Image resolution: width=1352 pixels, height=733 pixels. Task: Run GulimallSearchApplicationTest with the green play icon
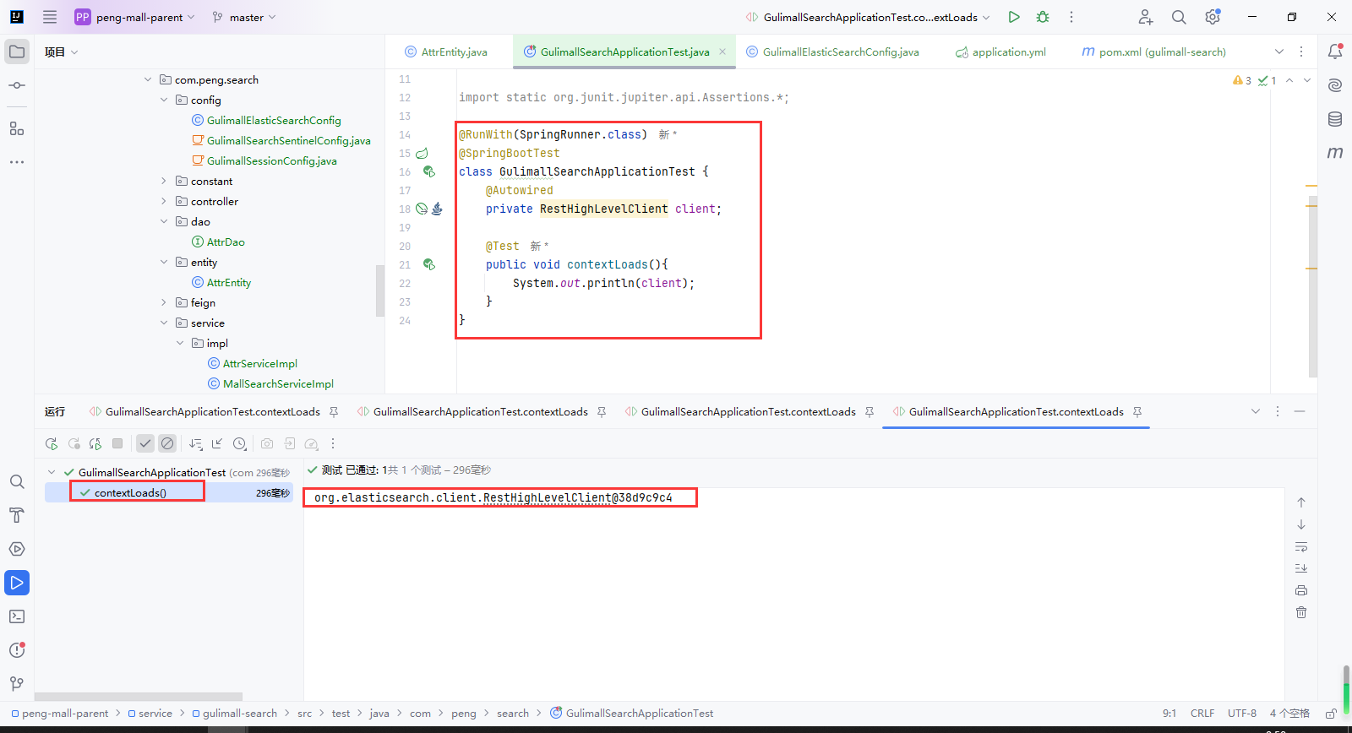(x=1014, y=17)
